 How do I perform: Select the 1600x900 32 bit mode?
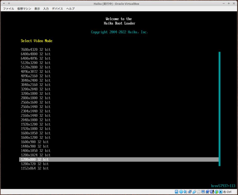(x=35, y=142)
